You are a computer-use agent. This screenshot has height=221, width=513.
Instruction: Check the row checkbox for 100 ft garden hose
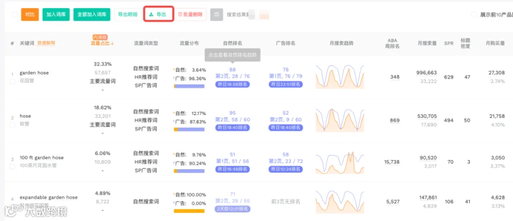click(13, 166)
